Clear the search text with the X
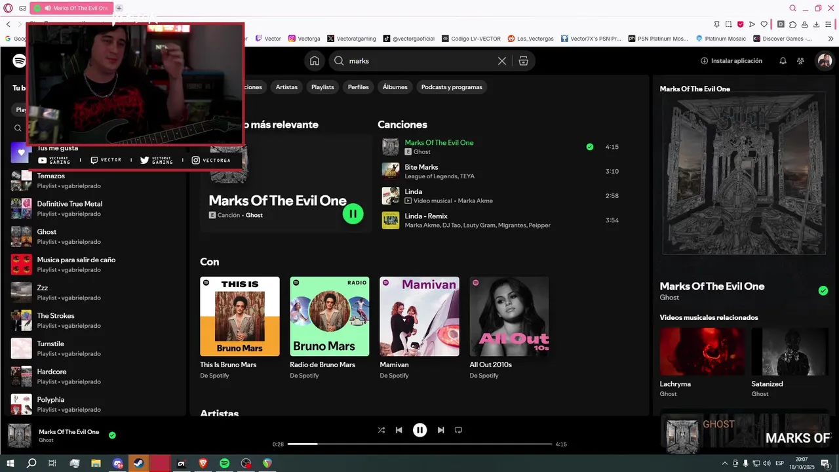 pos(502,61)
